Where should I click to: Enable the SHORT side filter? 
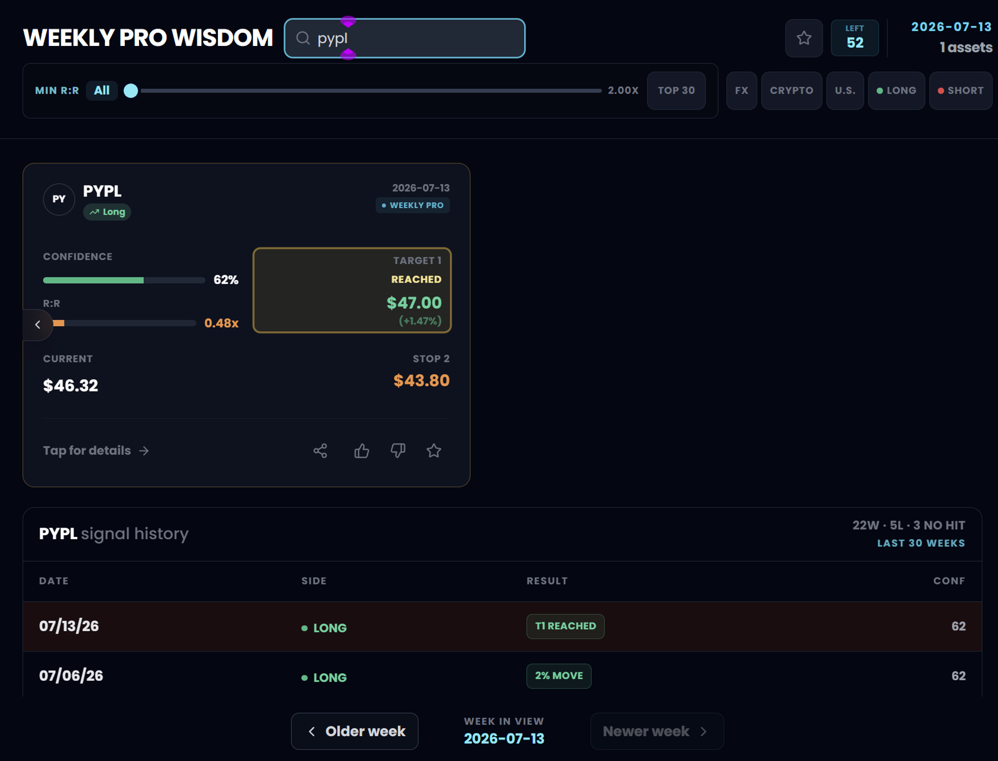point(961,90)
